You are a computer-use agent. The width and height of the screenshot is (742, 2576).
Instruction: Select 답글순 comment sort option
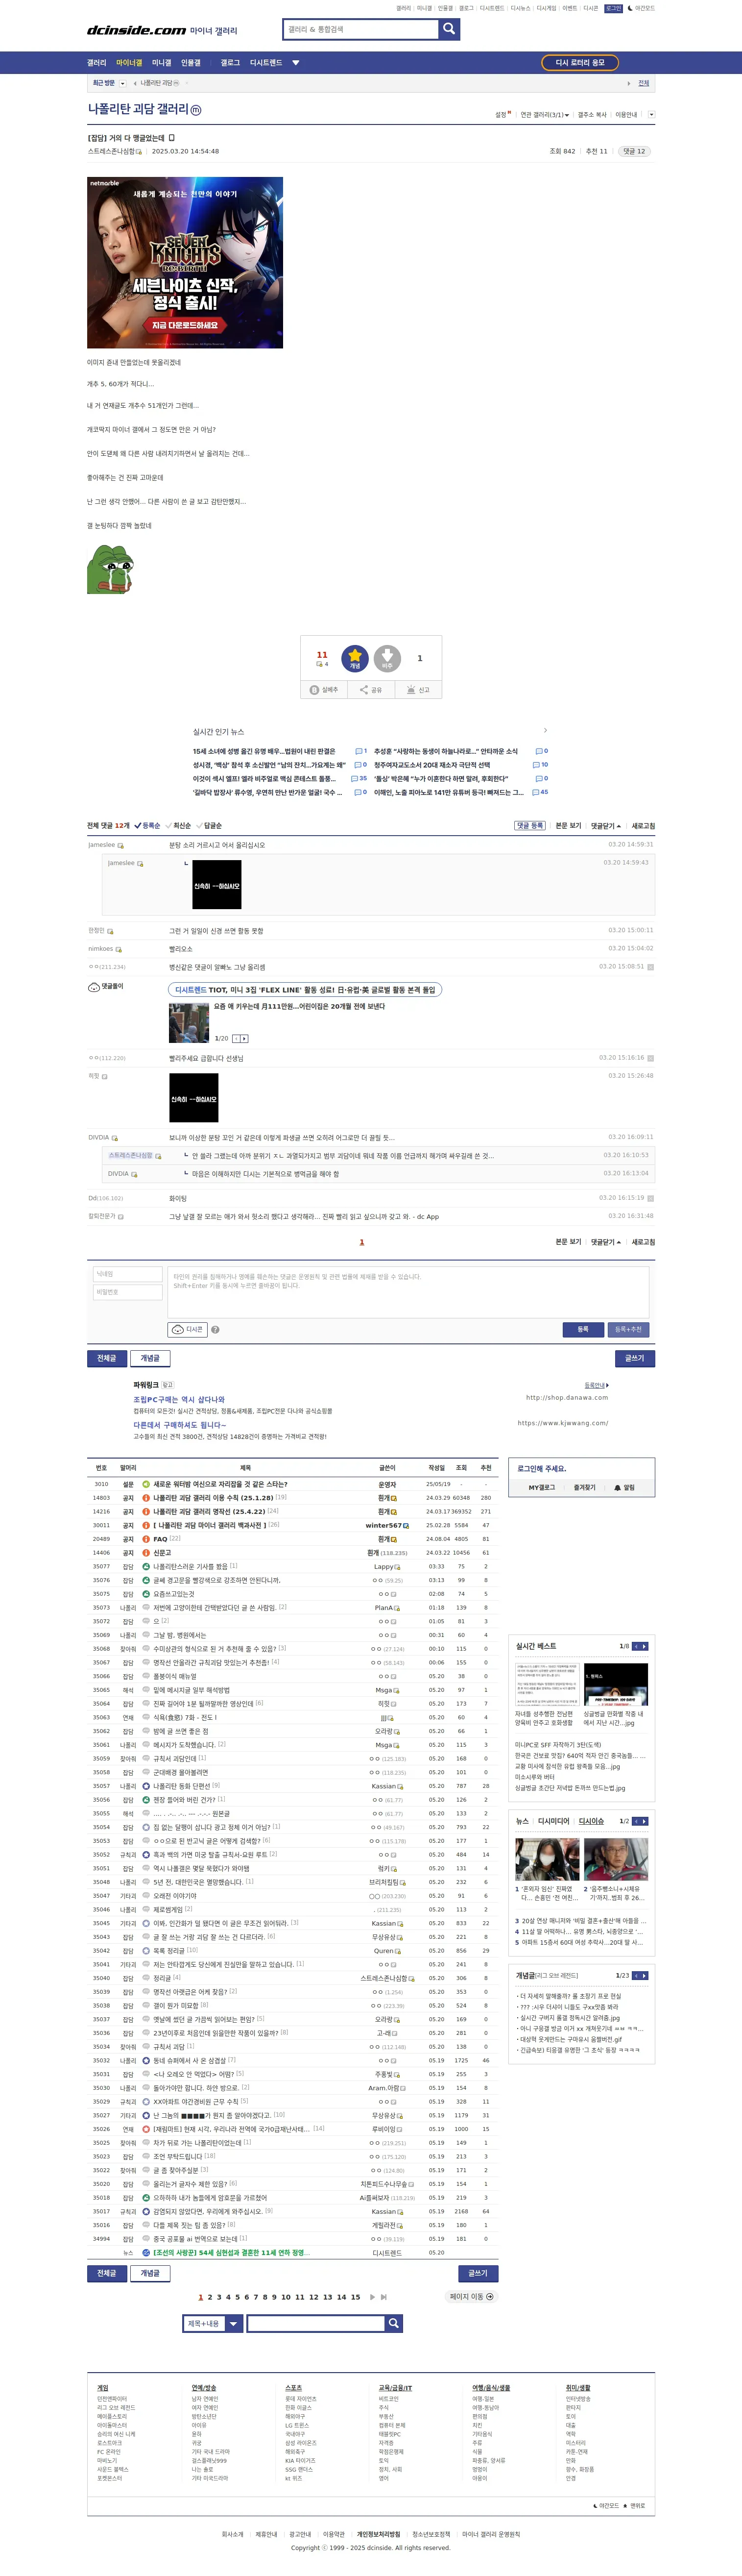click(x=210, y=826)
